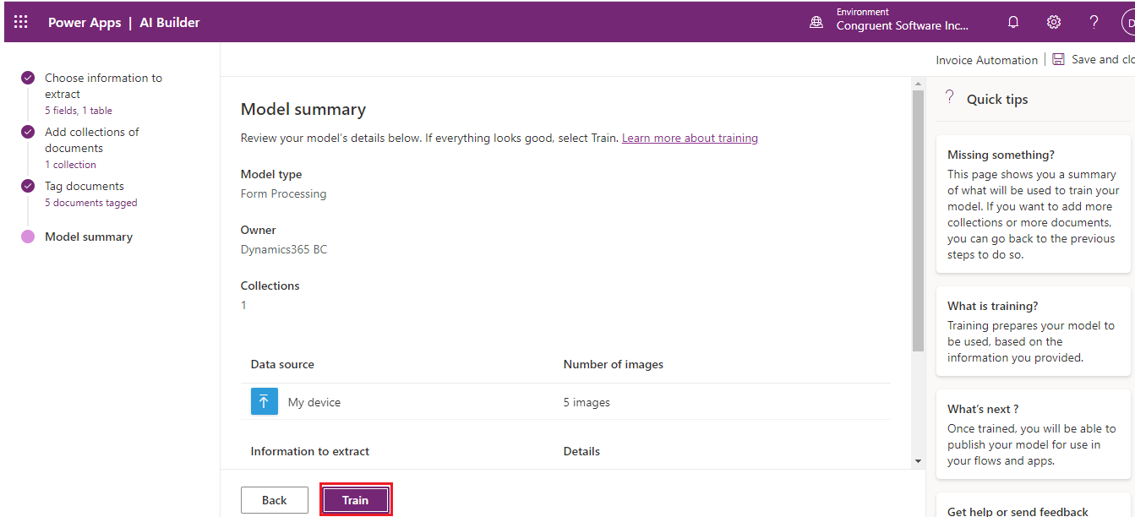Click the Dynamics365 BC owner value
The width and height of the screenshot is (1135, 517).
tap(284, 249)
